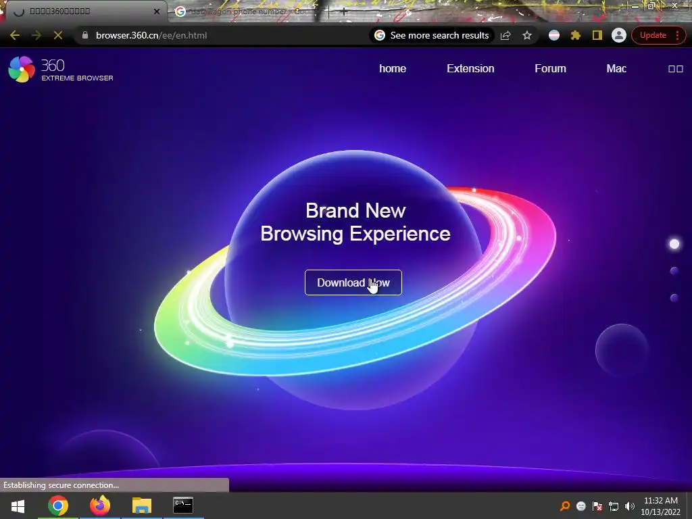The width and height of the screenshot is (692, 519).
Task: Click the address bar with browser.360.cn URL
Action: click(221, 35)
